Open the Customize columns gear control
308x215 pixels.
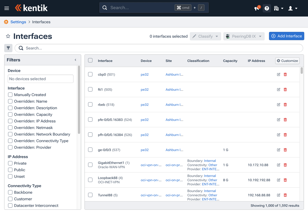pos(287,61)
